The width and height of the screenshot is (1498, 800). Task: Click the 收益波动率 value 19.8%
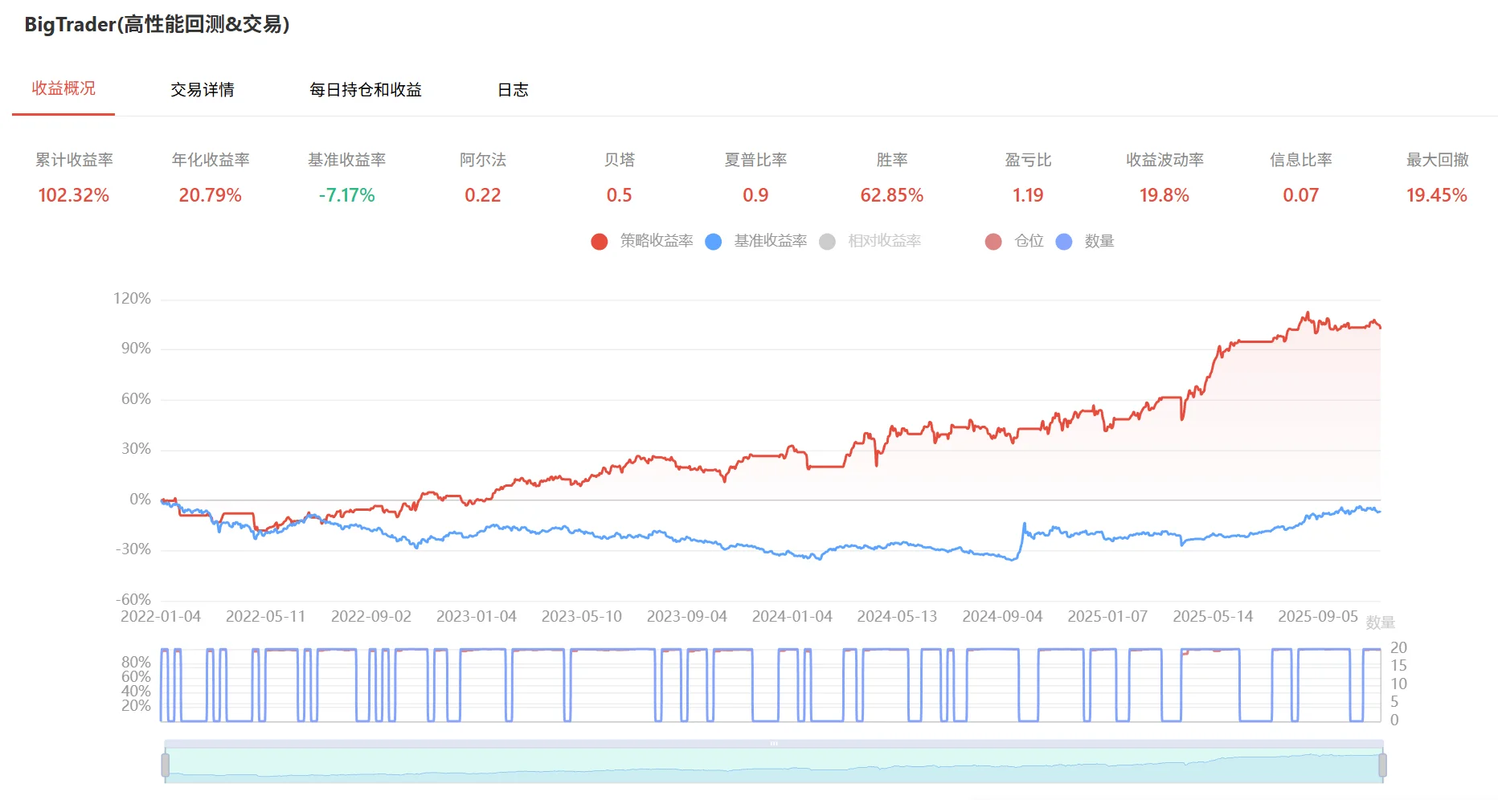tap(1164, 195)
